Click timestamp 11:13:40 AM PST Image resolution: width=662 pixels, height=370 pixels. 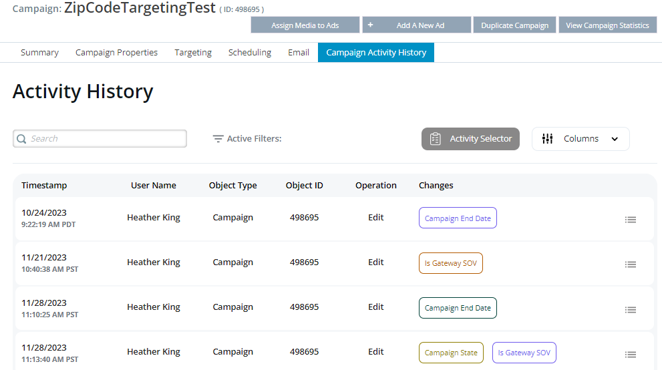(x=50, y=359)
